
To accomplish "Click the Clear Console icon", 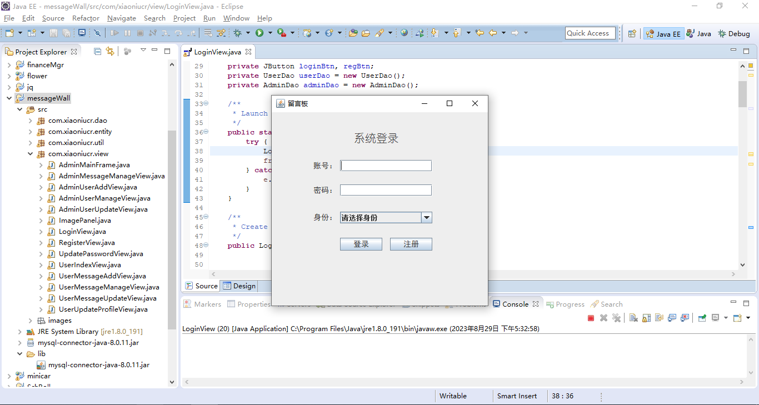I will click(633, 318).
